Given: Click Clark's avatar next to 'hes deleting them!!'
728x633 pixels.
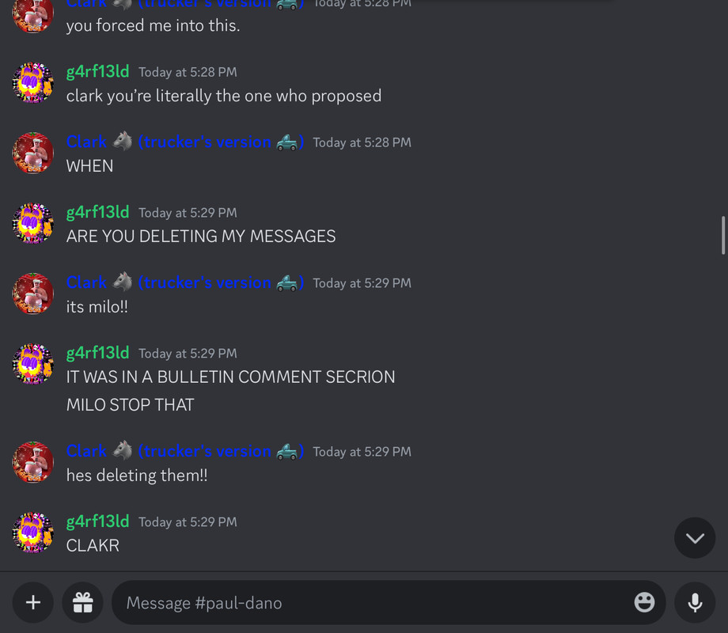Looking at the screenshot, I should (x=33, y=462).
